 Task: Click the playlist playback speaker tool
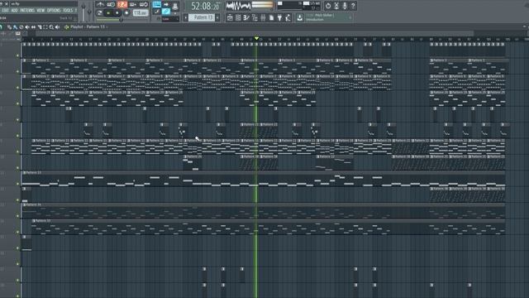57,27
